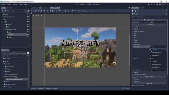Save resource icon in Inspector toolbar
This screenshot has width=169, height=95.
pos(138,11)
